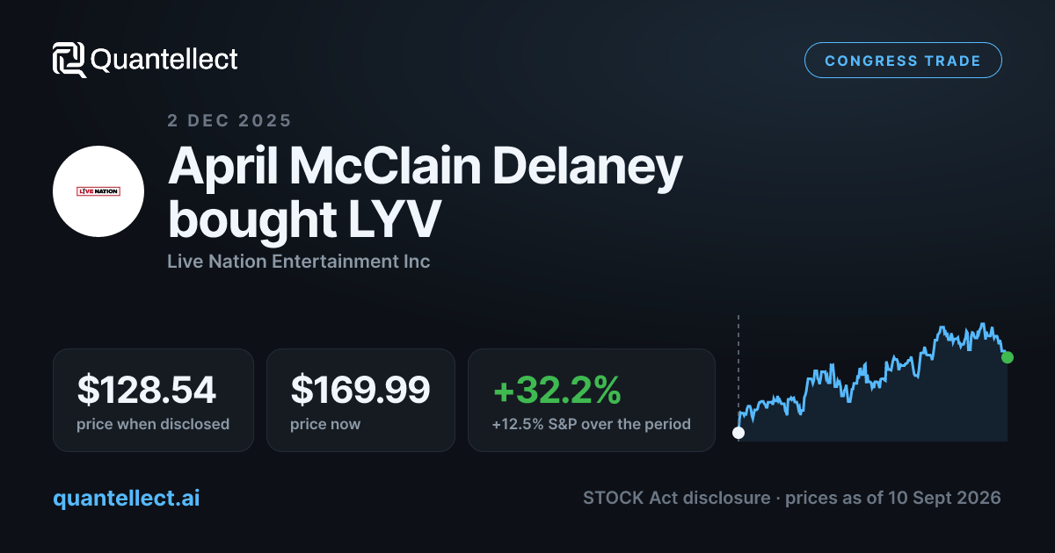Screen dimensions: 1055x553
Task: Click the Quantellect logo icon
Action: (69, 60)
